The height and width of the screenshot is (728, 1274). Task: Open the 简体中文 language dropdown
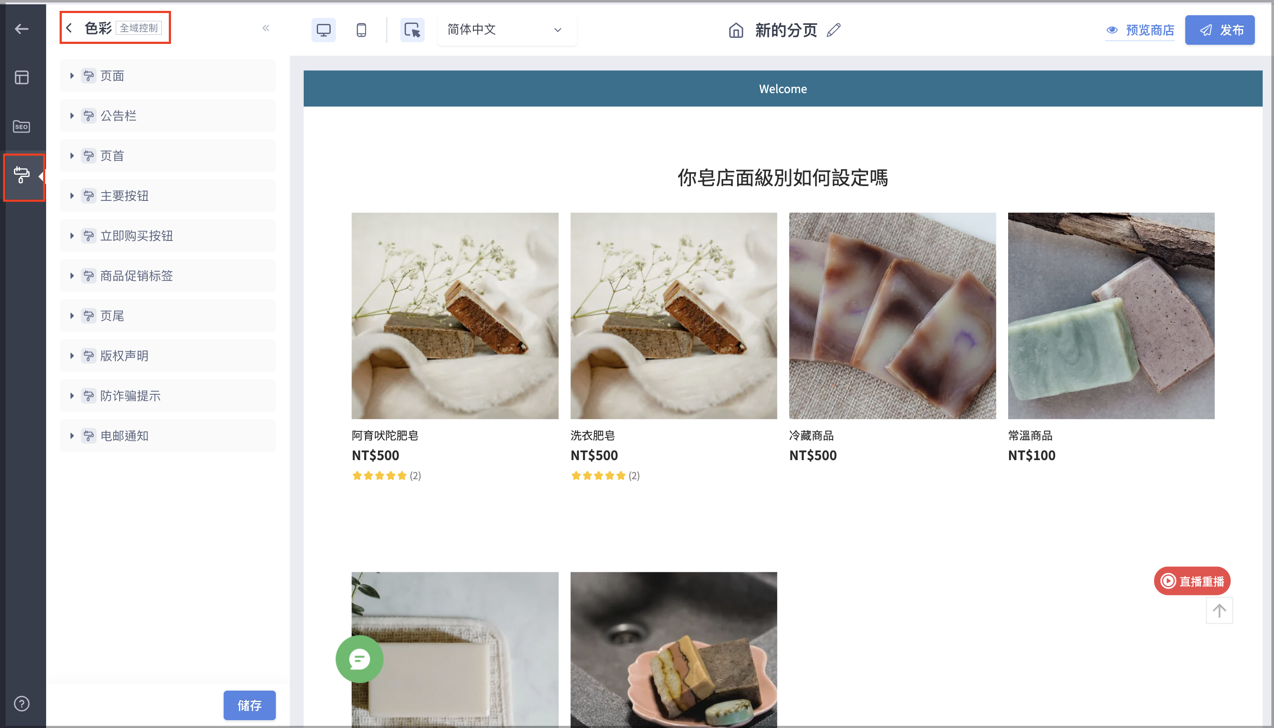click(507, 30)
